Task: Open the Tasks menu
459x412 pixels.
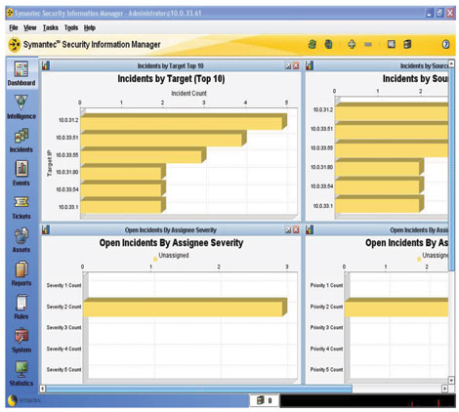Action: (51, 27)
